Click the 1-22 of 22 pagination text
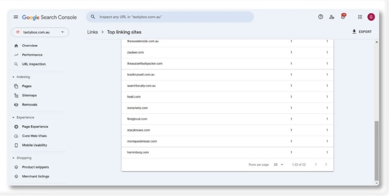 [x=299, y=165]
